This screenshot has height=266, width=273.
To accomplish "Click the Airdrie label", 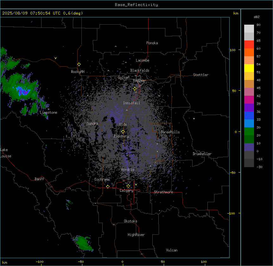I will pos(128,170).
